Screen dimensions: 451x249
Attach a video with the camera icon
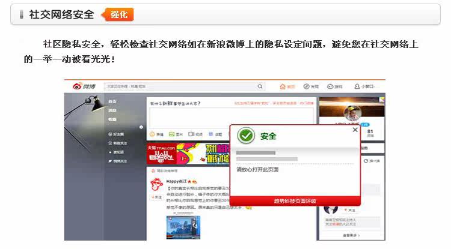tap(195, 134)
